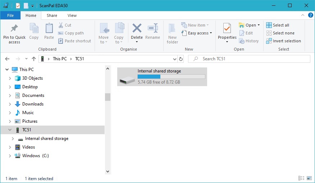Click Select all
Image resolution: width=315 pixels, height=183 pixels.
[x=278, y=25]
